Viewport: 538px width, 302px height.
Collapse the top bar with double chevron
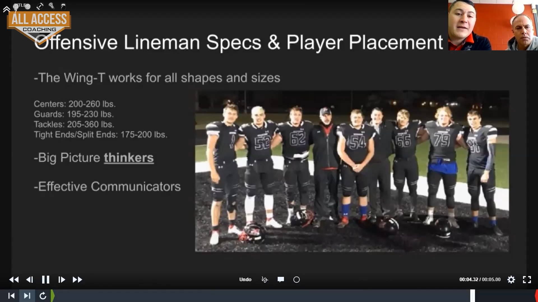point(7,9)
